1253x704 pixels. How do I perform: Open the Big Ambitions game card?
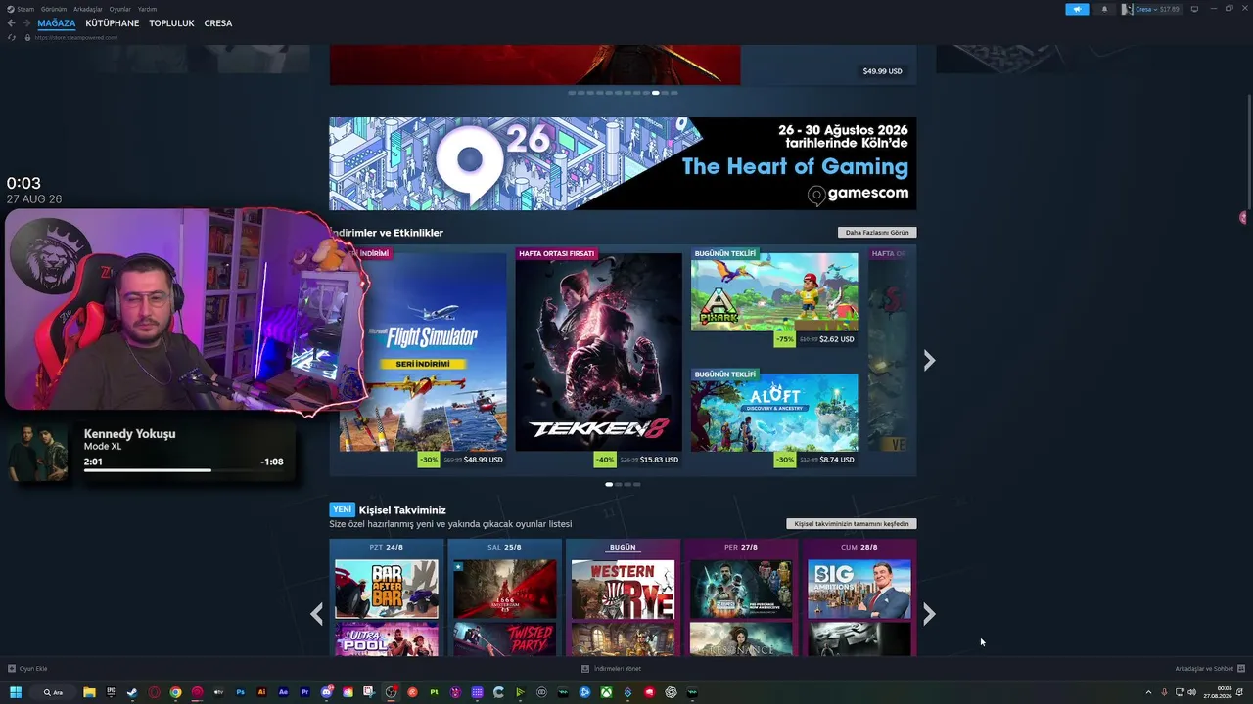click(x=859, y=589)
